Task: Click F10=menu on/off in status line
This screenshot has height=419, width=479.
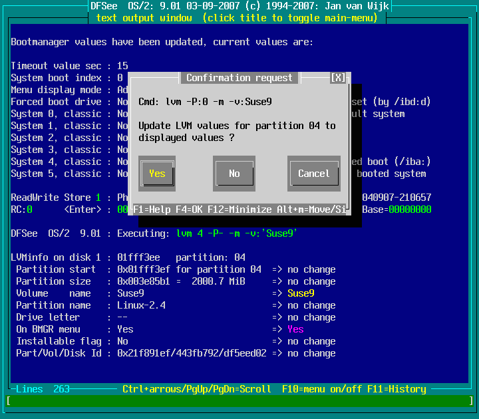Action: click(x=319, y=389)
